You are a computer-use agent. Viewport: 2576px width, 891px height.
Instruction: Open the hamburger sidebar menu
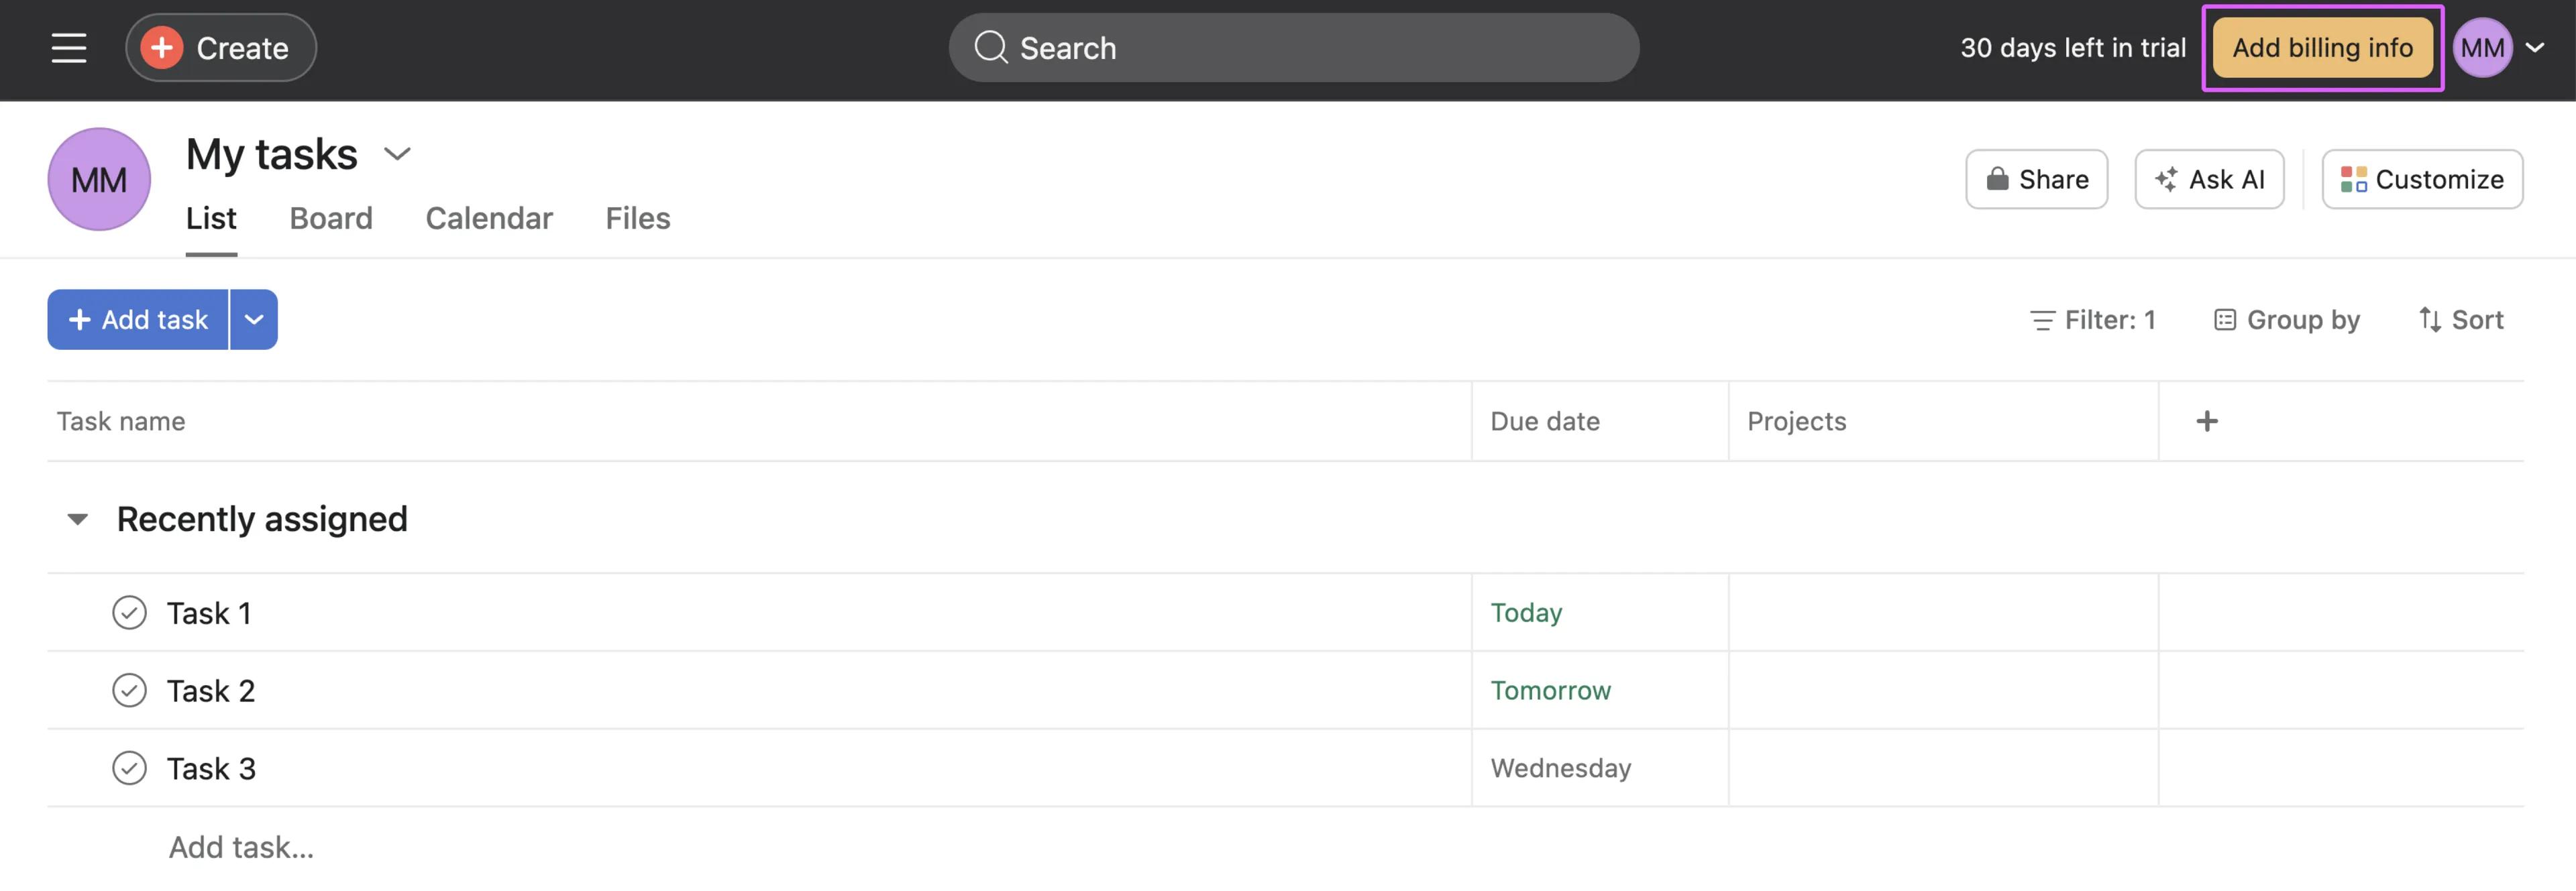(x=69, y=48)
